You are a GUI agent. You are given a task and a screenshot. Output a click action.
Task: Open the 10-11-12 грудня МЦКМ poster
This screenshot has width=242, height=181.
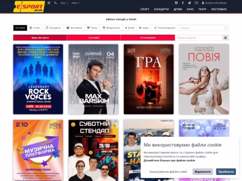coord(204,128)
